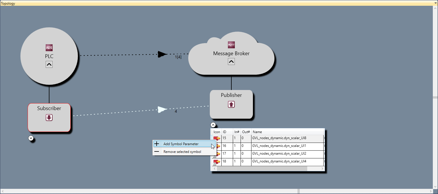
Task: Select the Message Broker node label
Action: pyautogui.click(x=231, y=53)
